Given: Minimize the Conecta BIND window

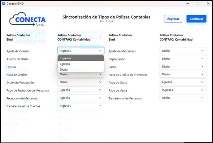Looking at the screenshot, I should (188, 3).
